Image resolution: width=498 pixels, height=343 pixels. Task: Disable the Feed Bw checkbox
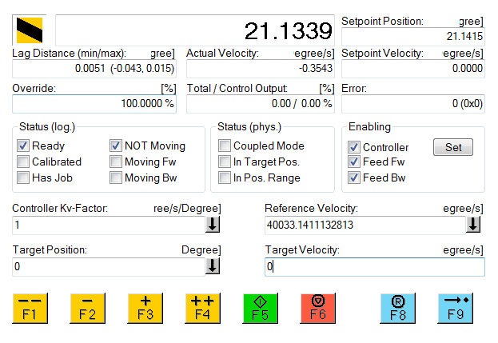pos(354,177)
